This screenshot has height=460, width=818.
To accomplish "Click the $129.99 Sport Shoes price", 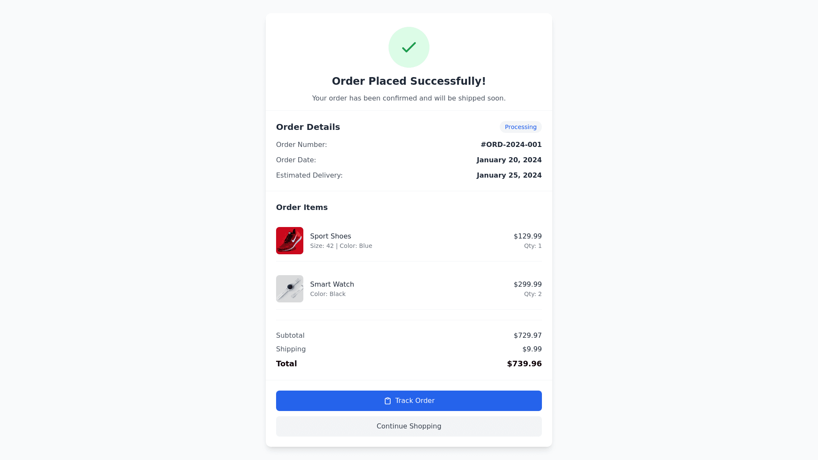I will tap(528, 236).
